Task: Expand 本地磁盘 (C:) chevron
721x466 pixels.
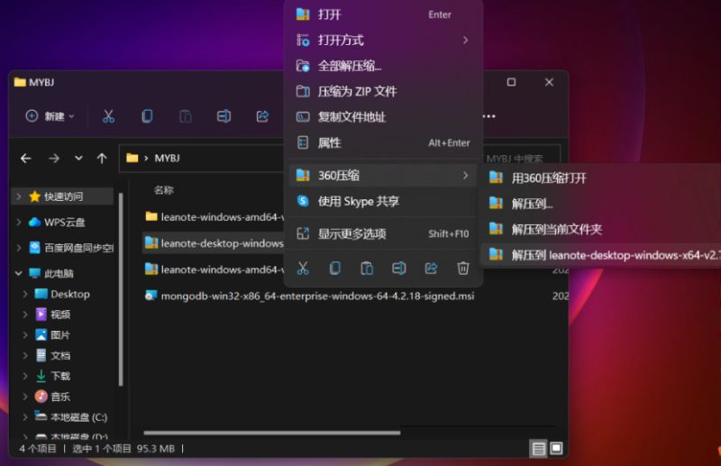Action: click(26, 416)
